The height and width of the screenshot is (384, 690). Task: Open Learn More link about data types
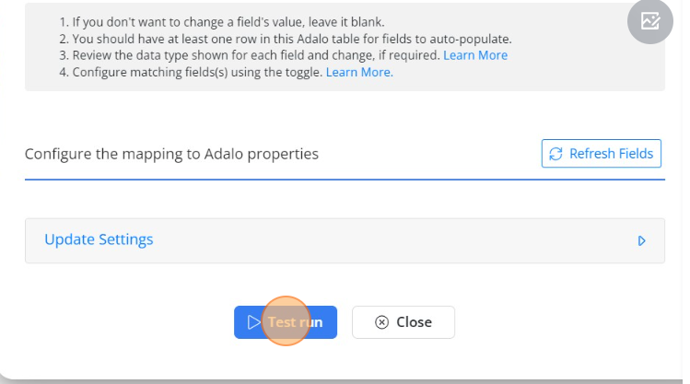[x=475, y=55]
